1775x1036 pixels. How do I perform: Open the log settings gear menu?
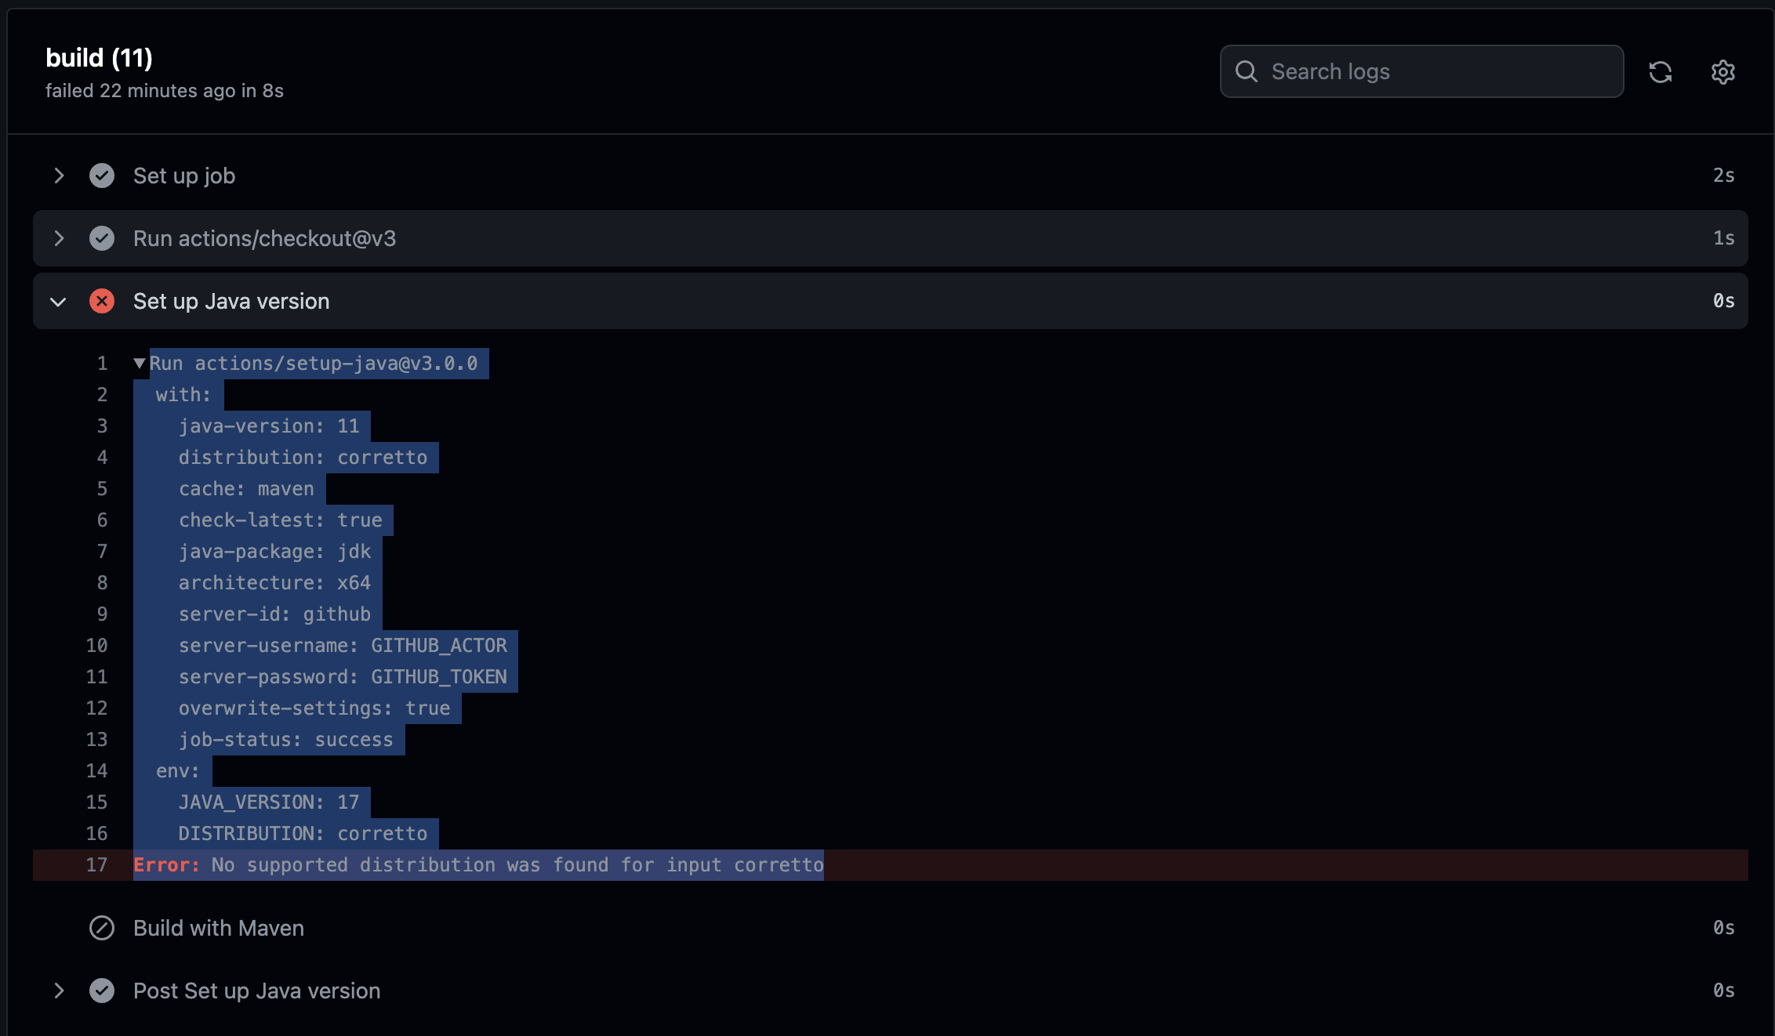click(1722, 71)
